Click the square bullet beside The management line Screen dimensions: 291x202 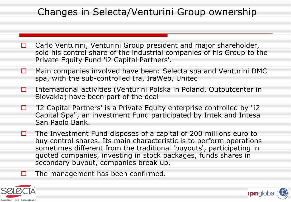24,174
